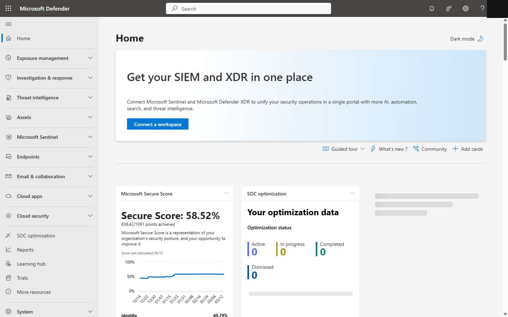Click Connect a workspace
This screenshot has height=317, width=508.
pos(158,124)
